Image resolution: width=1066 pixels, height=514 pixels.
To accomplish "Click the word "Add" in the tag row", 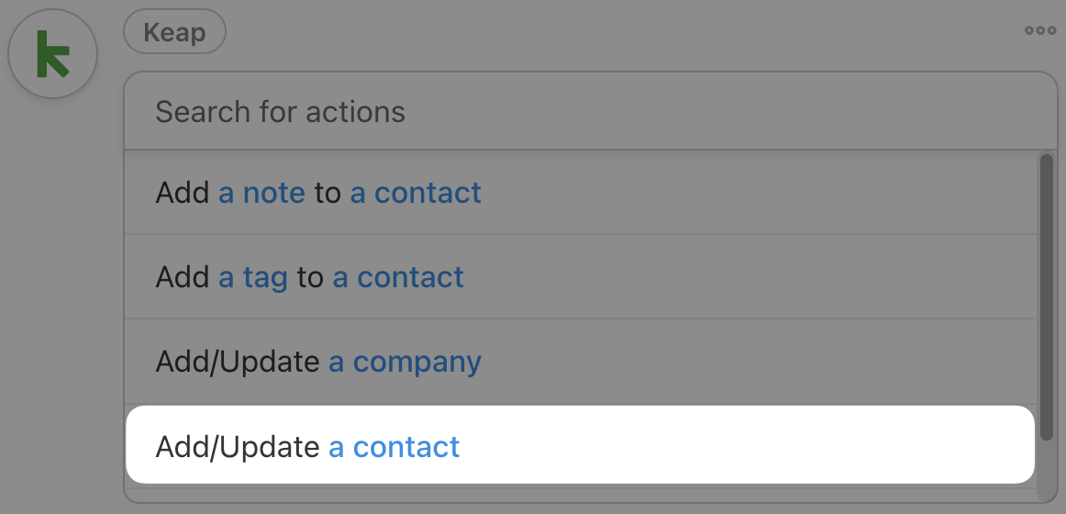I will (x=183, y=277).
